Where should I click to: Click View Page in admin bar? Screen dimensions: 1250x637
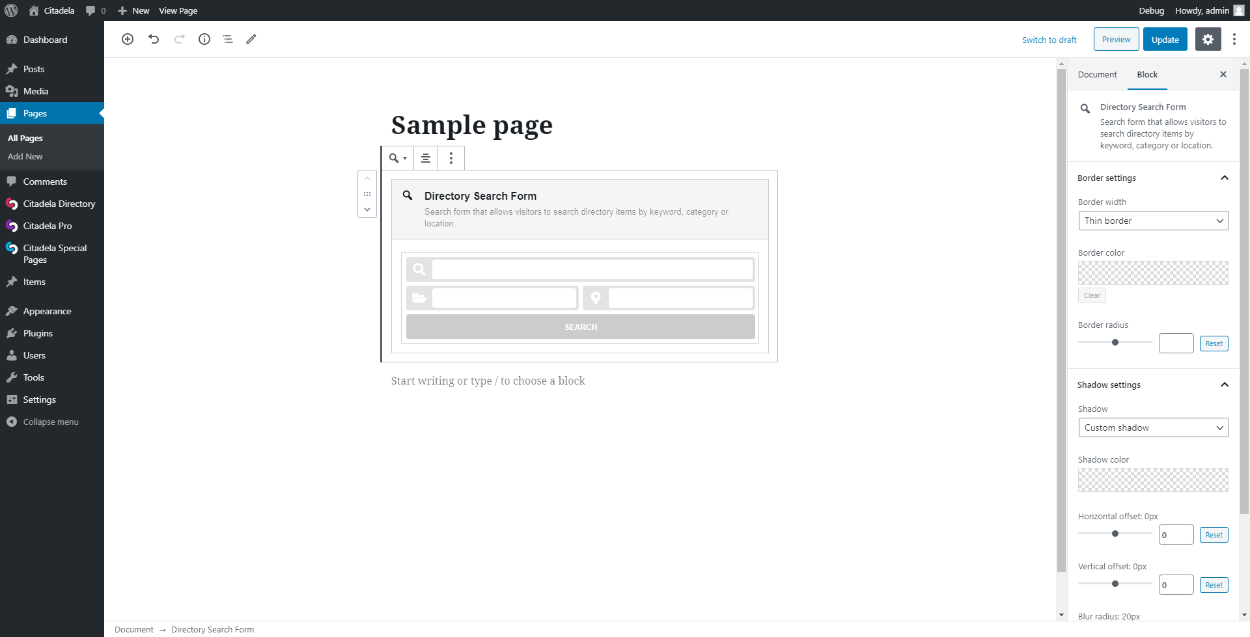[178, 10]
